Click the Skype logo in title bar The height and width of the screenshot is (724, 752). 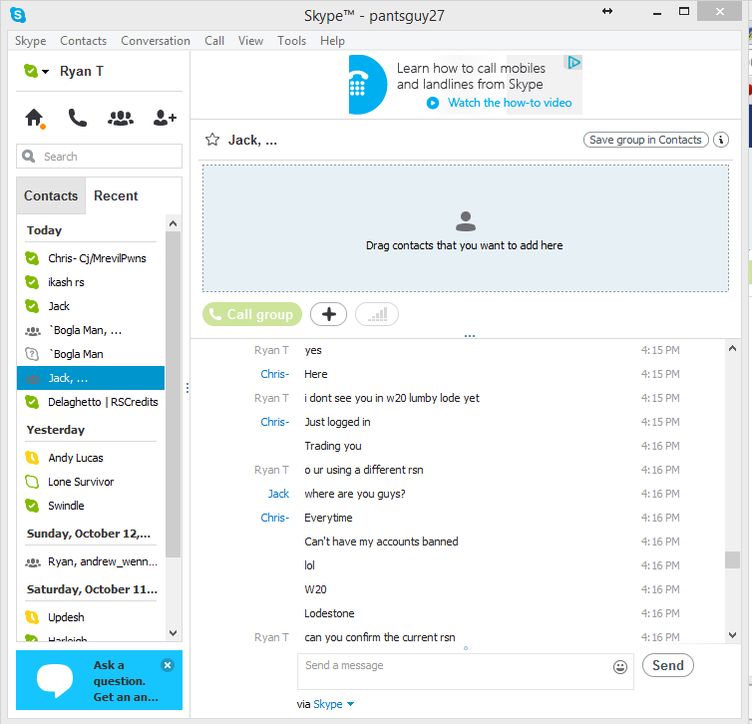pyautogui.click(x=18, y=15)
